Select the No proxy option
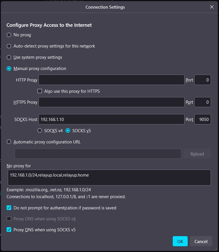The width and height of the screenshot is (219, 252). coord(9,35)
